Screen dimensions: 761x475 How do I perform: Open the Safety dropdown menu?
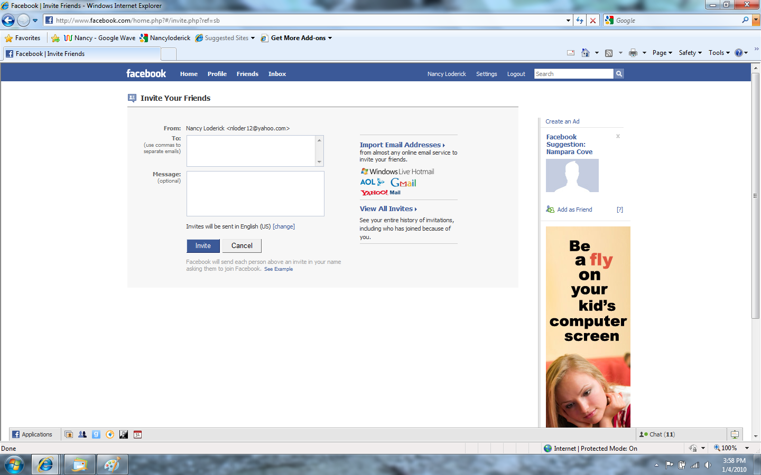tap(690, 53)
